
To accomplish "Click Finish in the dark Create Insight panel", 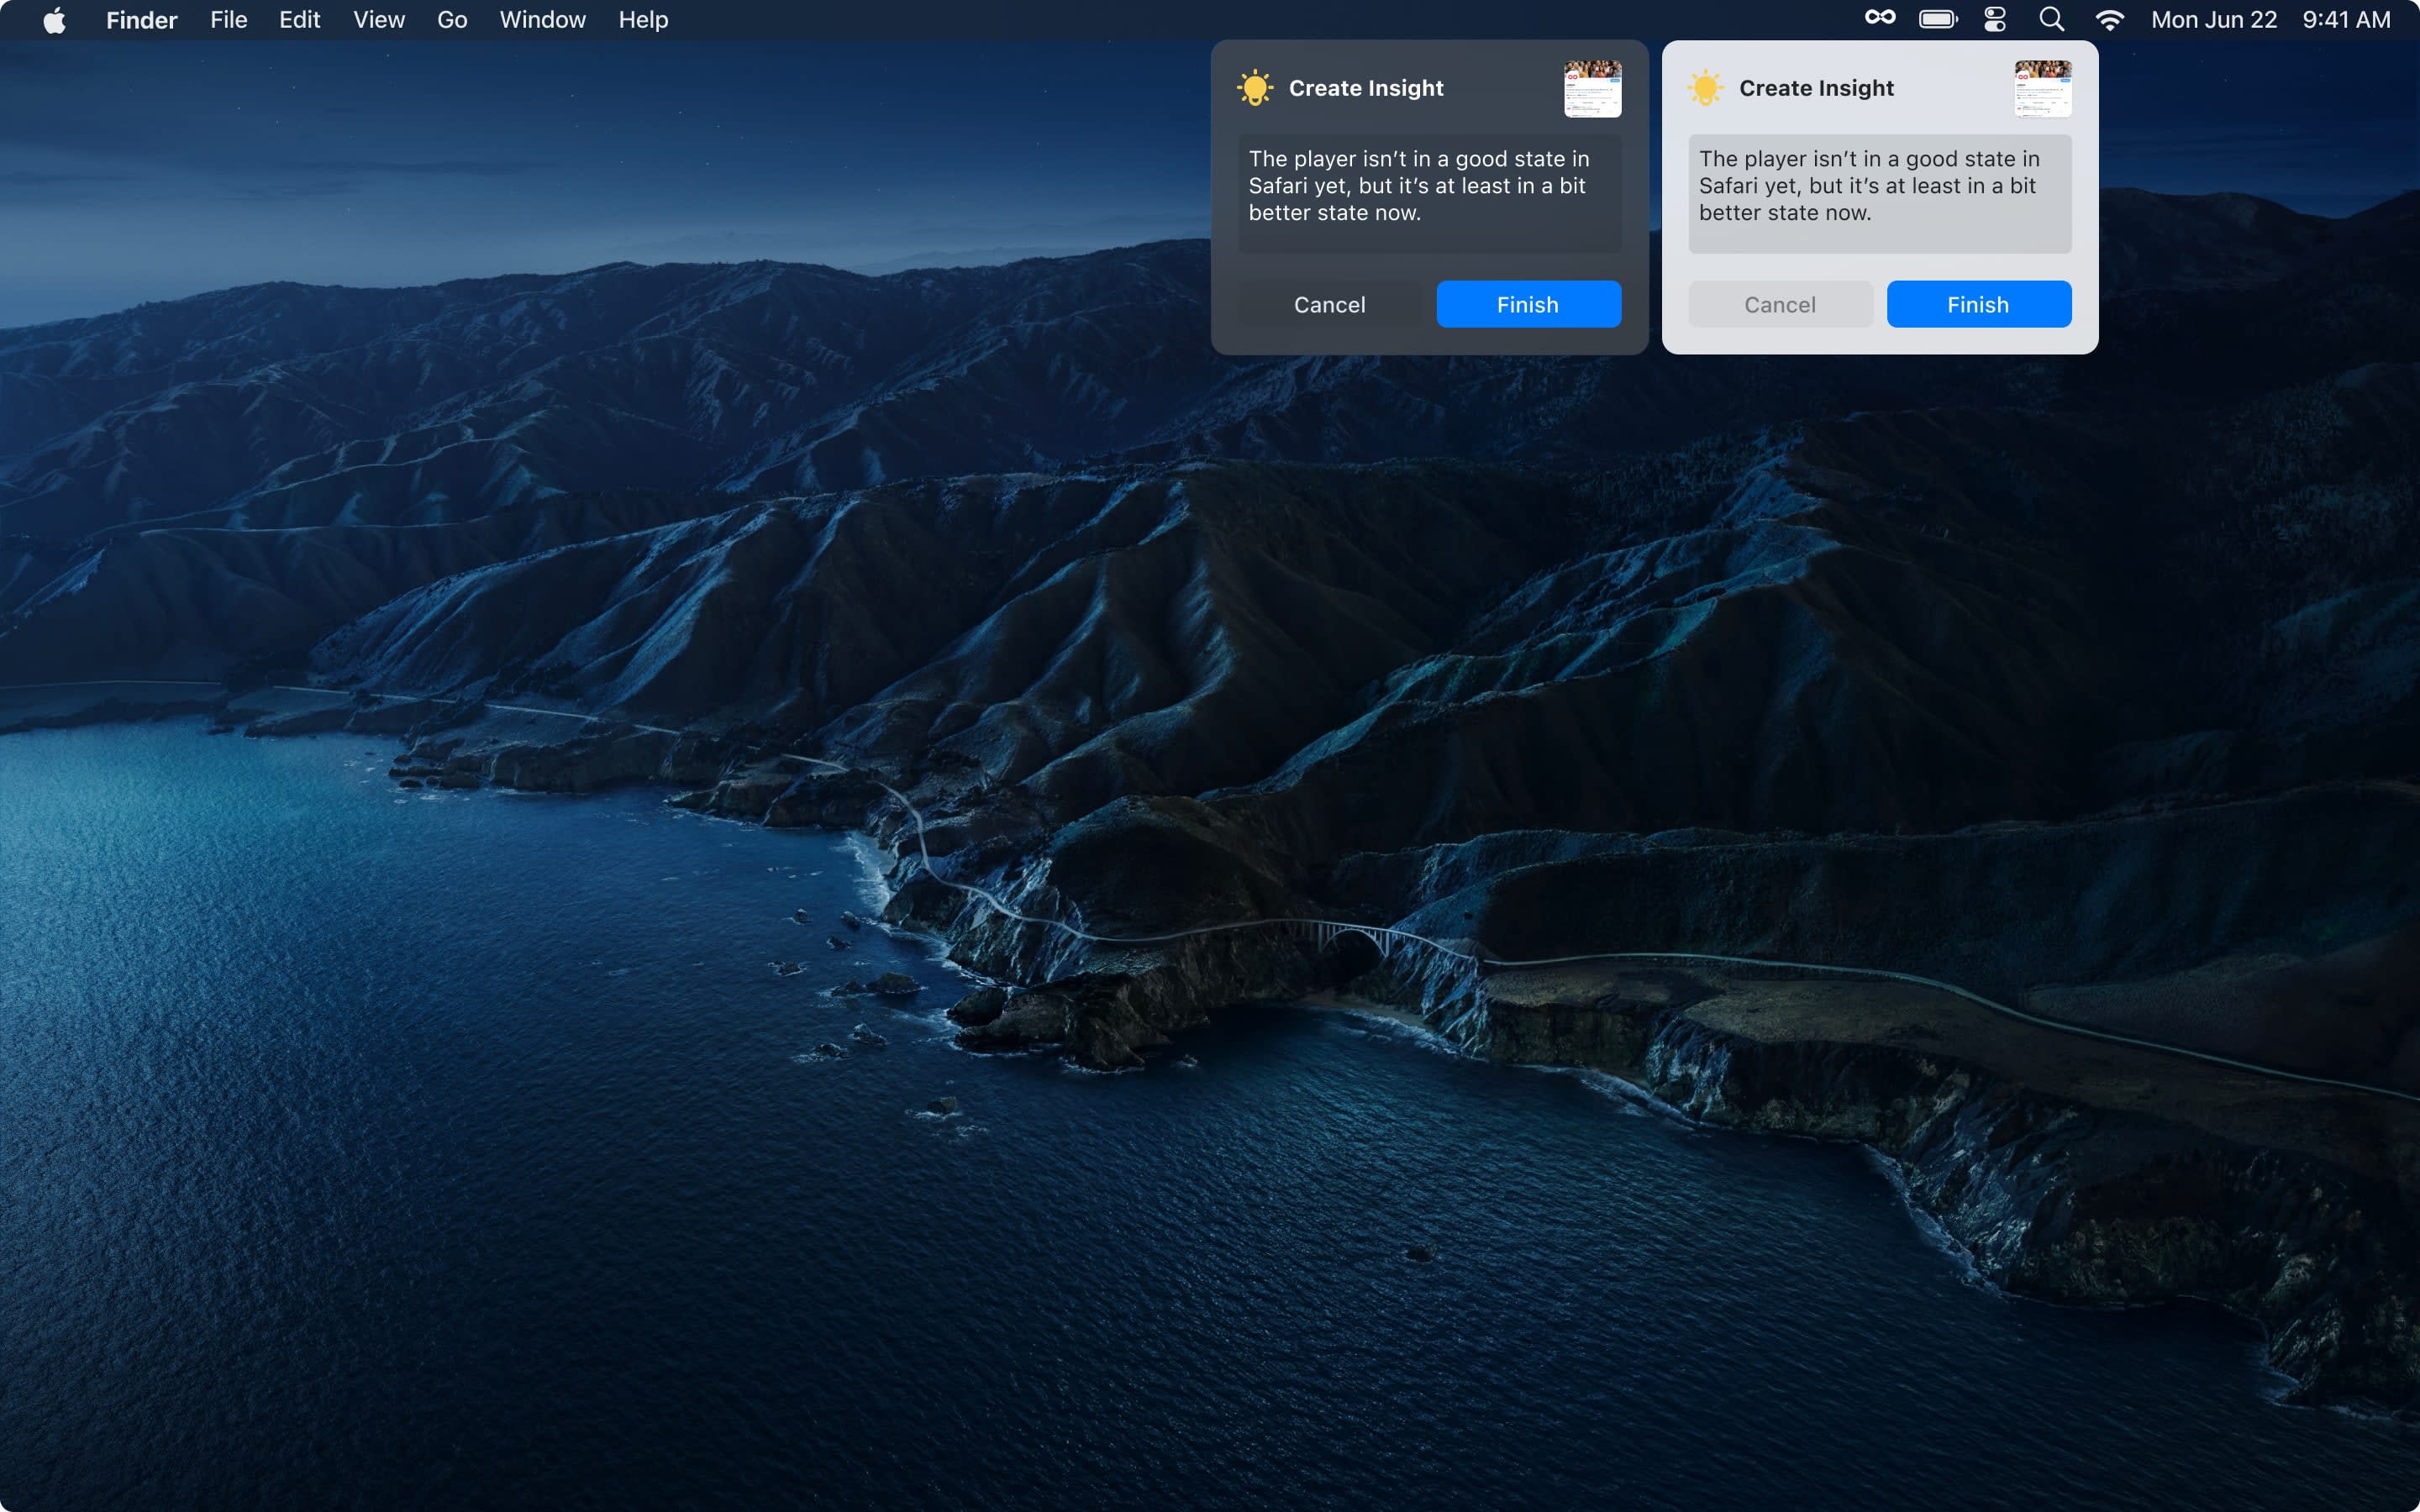I will 1528,304.
